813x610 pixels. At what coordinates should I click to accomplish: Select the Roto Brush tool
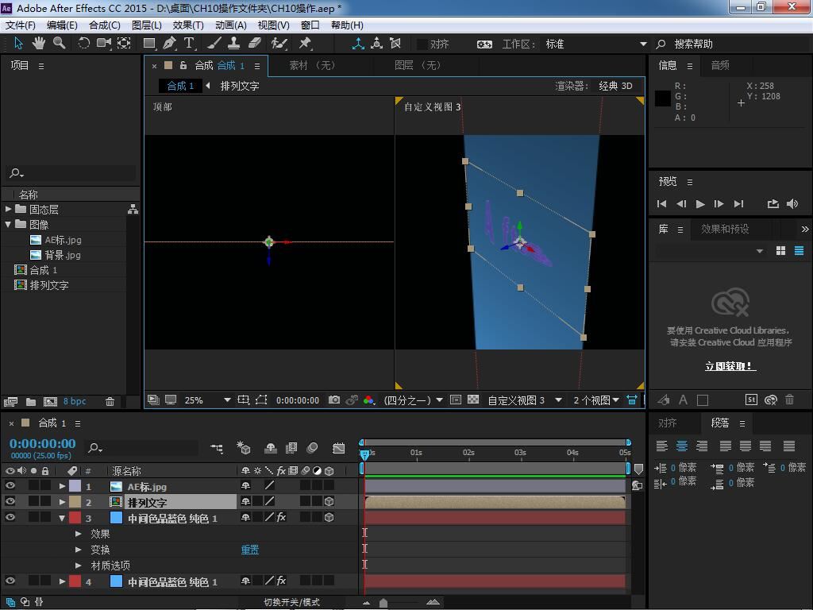click(279, 44)
